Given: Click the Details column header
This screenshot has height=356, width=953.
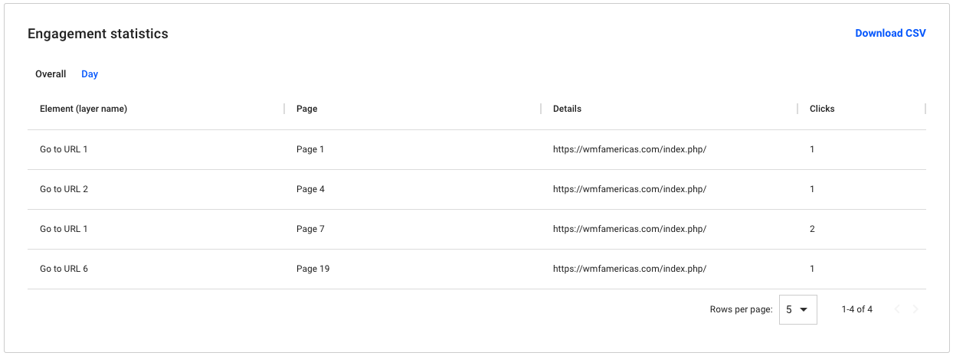Looking at the screenshot, I should [567, 109].
